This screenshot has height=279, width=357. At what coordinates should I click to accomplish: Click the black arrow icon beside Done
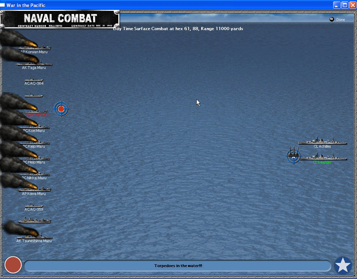pos(332,19)
